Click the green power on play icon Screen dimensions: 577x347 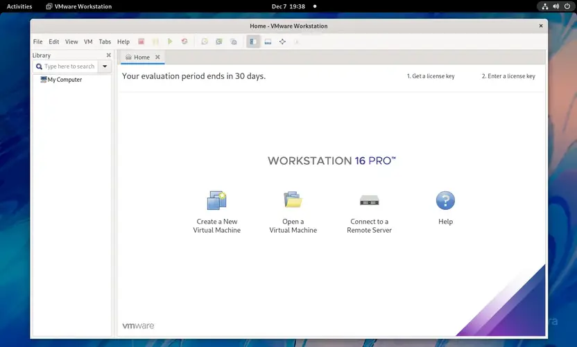pyautogui.click(x=170, y=42)
